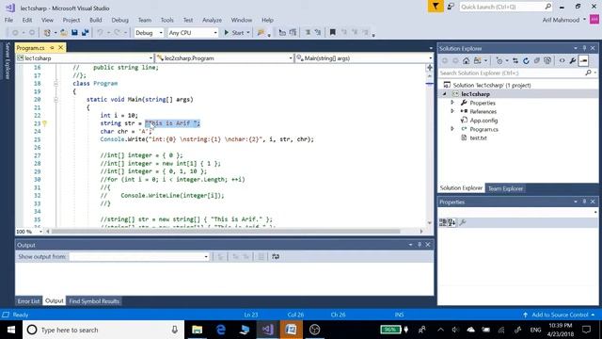Click Collapse All in Solution Explorer
Viewport: 602px width, 339px height.
tap(537, 60)
